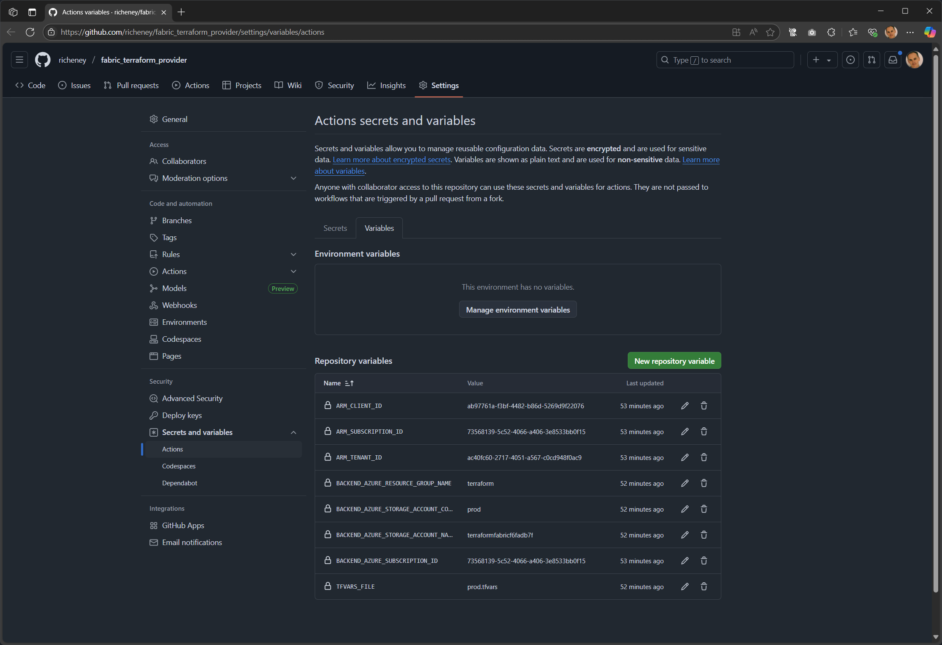Switch to the Secrets tab

pyautogui.click(x=335, y=228)
